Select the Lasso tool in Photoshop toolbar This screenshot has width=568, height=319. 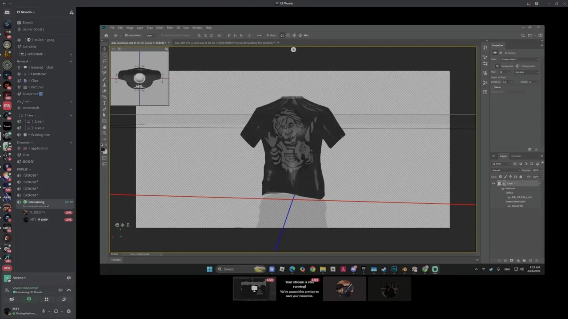coord(105,61)
